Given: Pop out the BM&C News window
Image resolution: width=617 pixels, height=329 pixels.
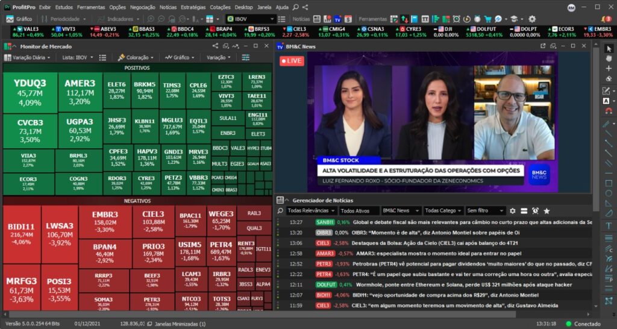Looking at the screenshot, I should [x=543, y=46].
